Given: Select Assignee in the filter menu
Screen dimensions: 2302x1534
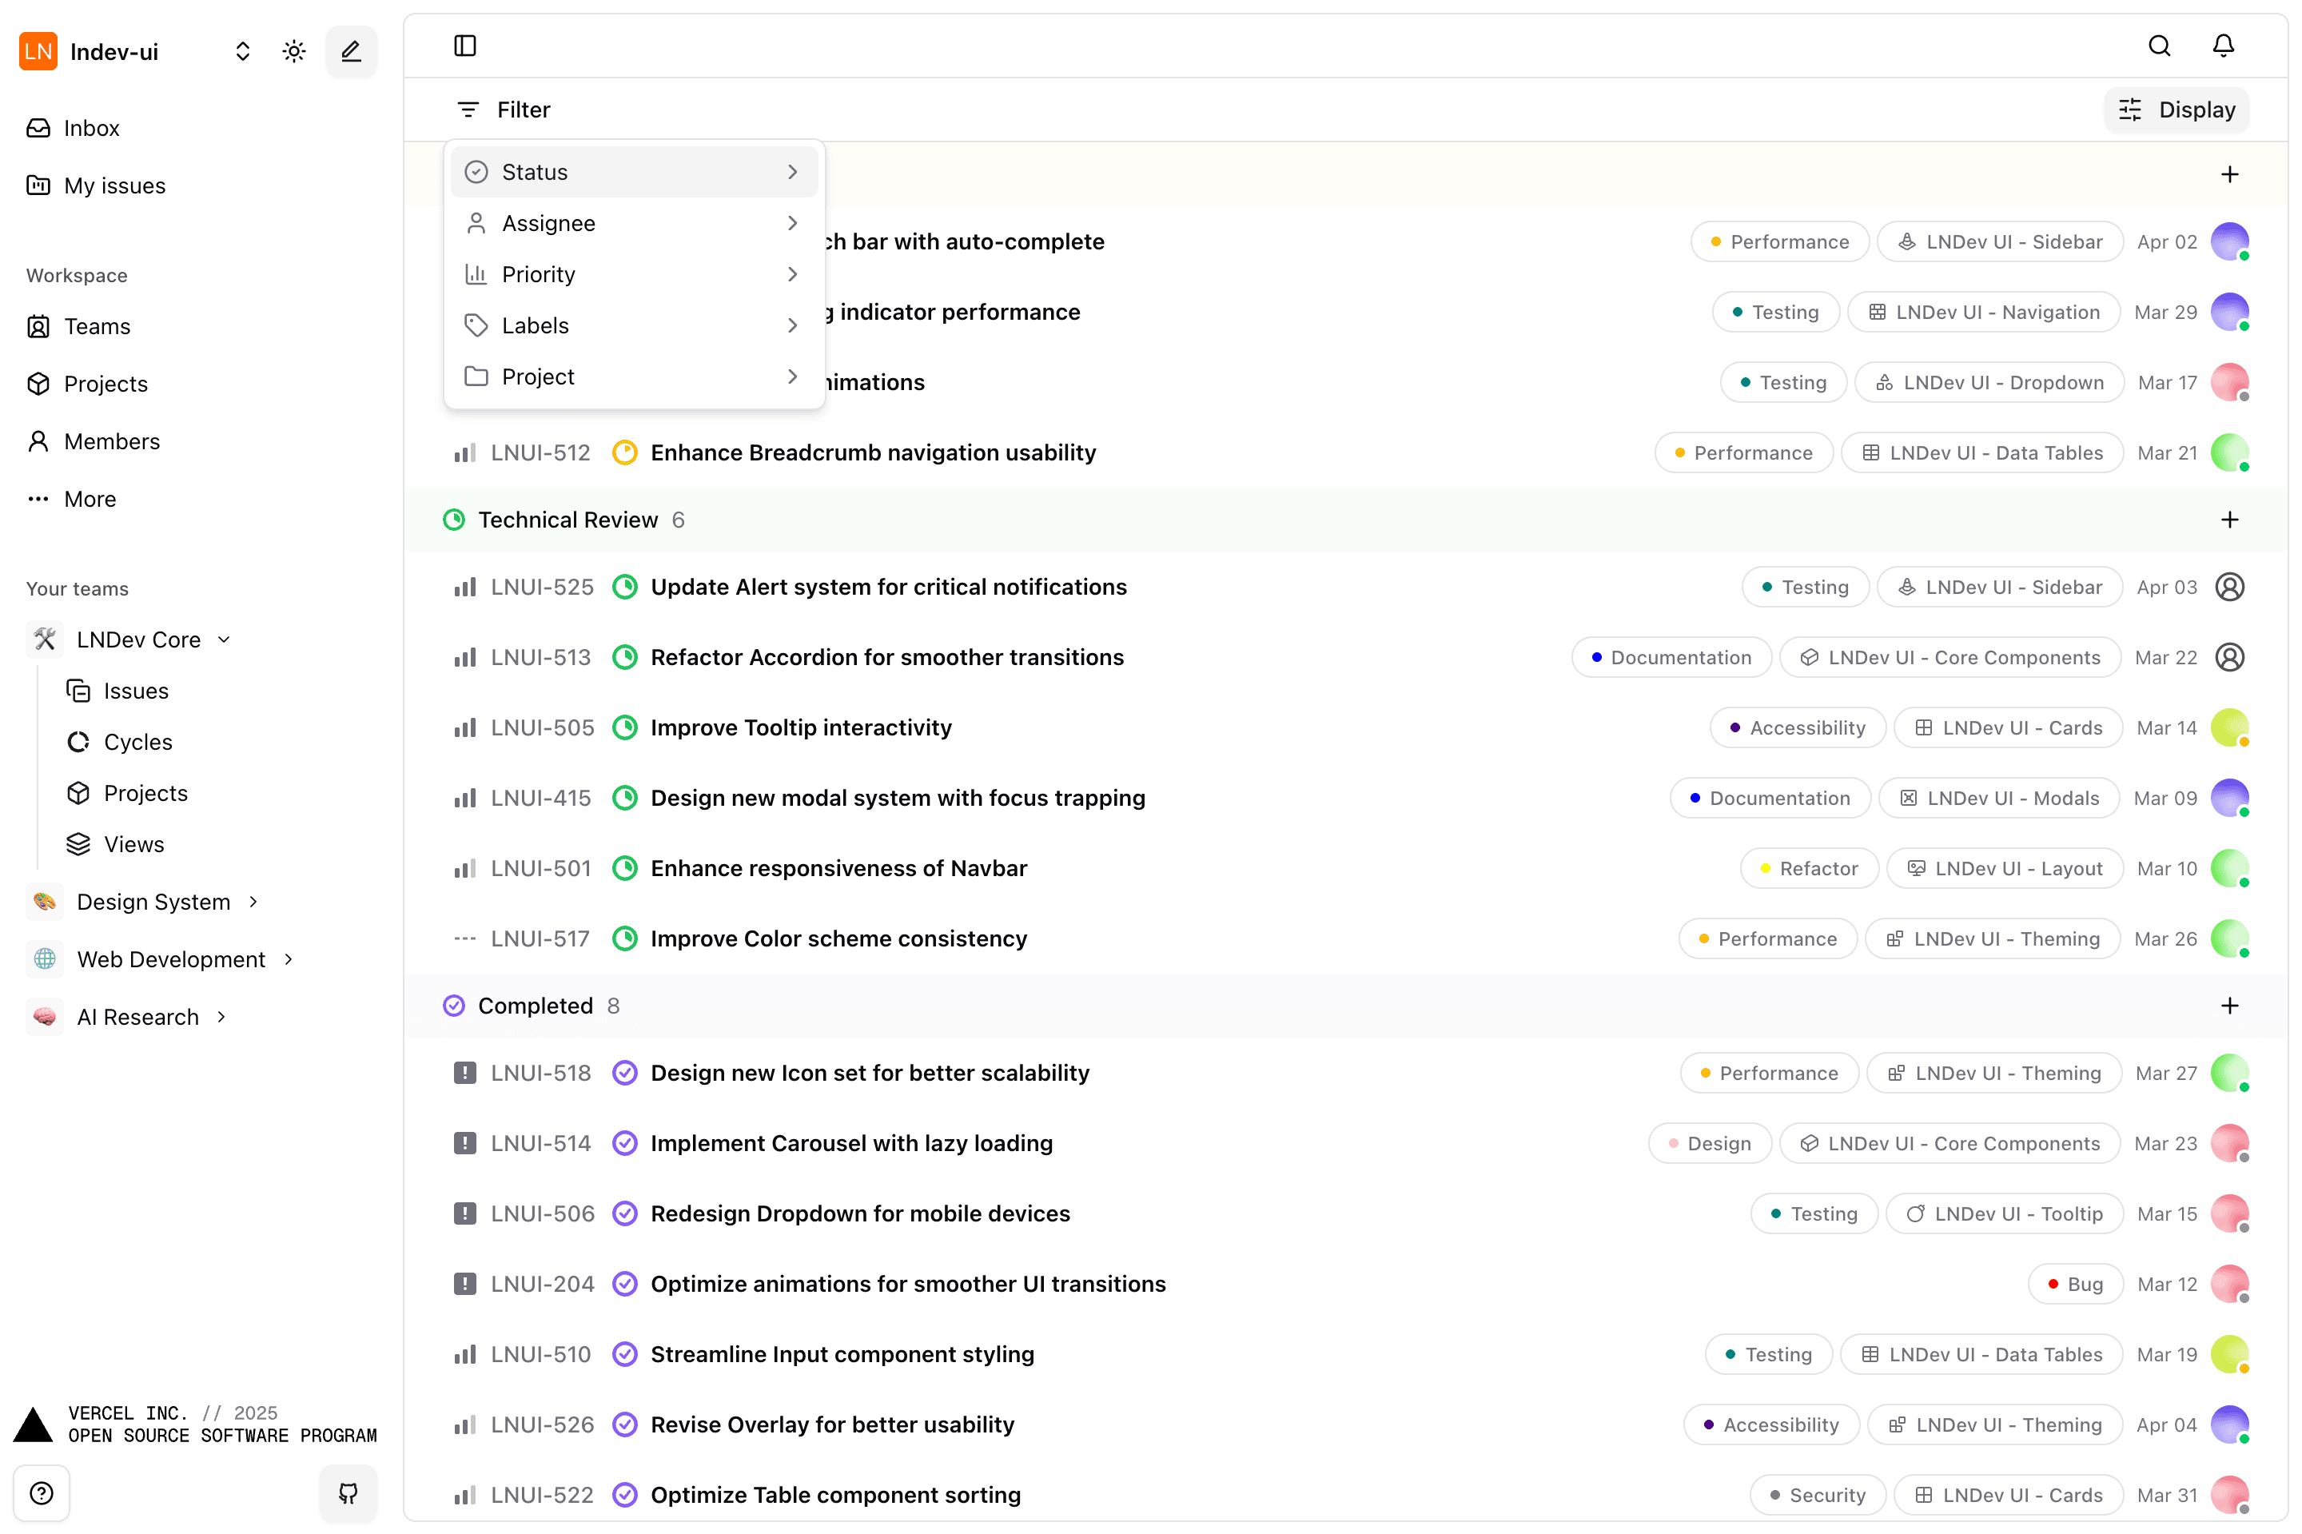Looking at the screenshot, I should pos(548,223).
